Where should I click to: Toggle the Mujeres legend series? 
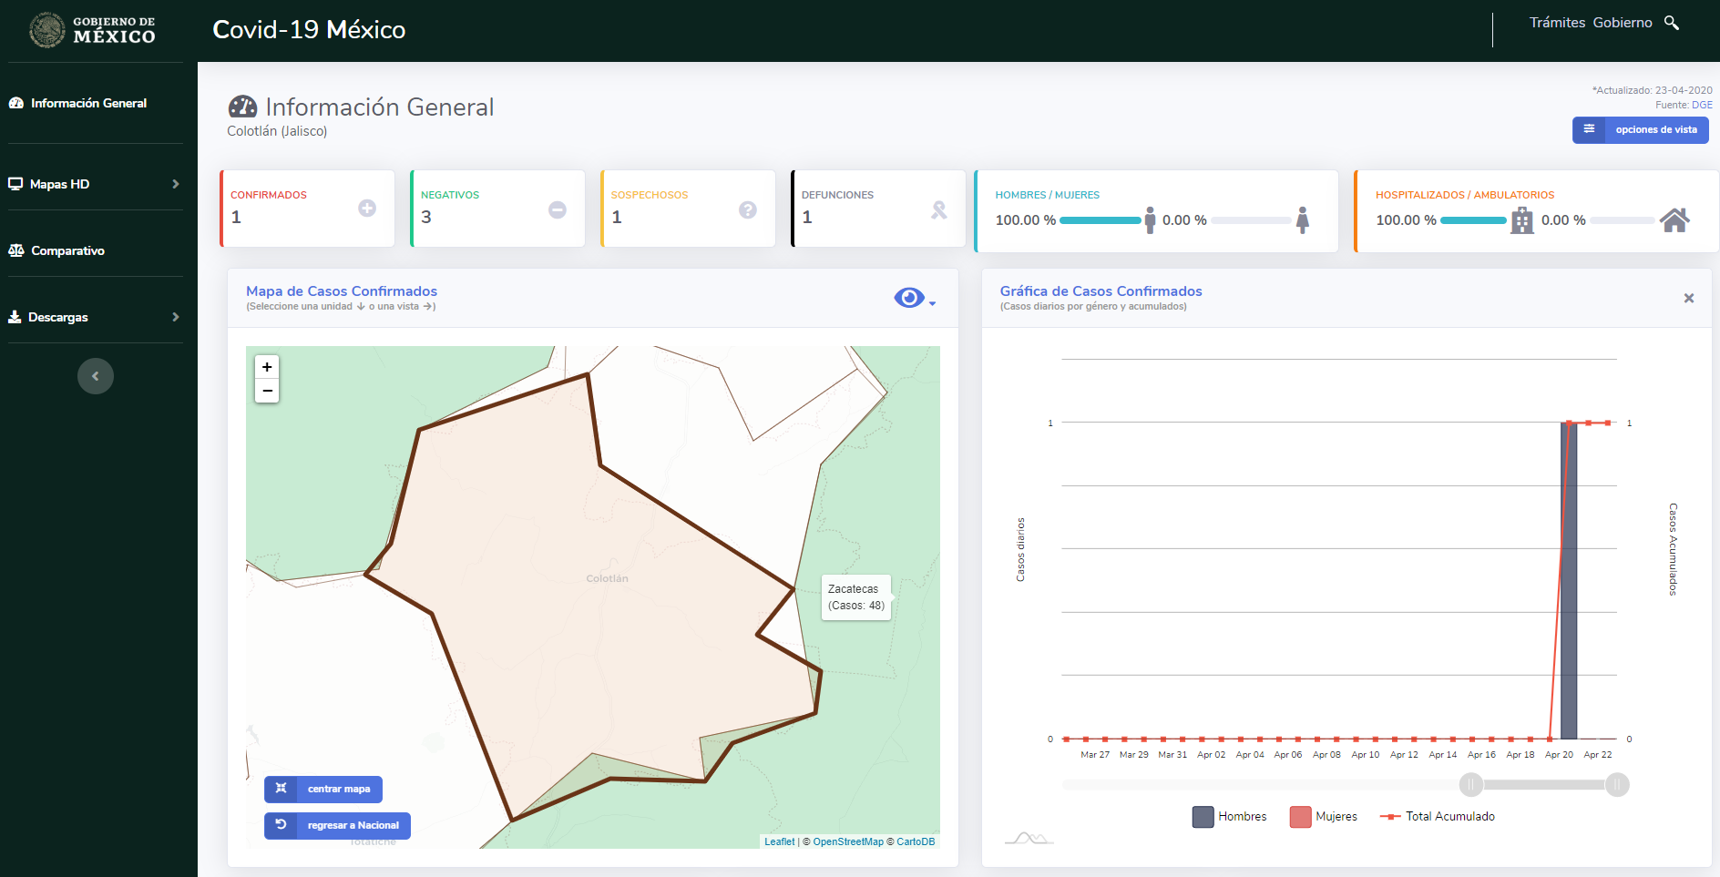coord(1324,817)
